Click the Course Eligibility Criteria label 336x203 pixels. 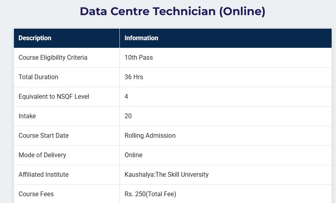coord(53,57)
